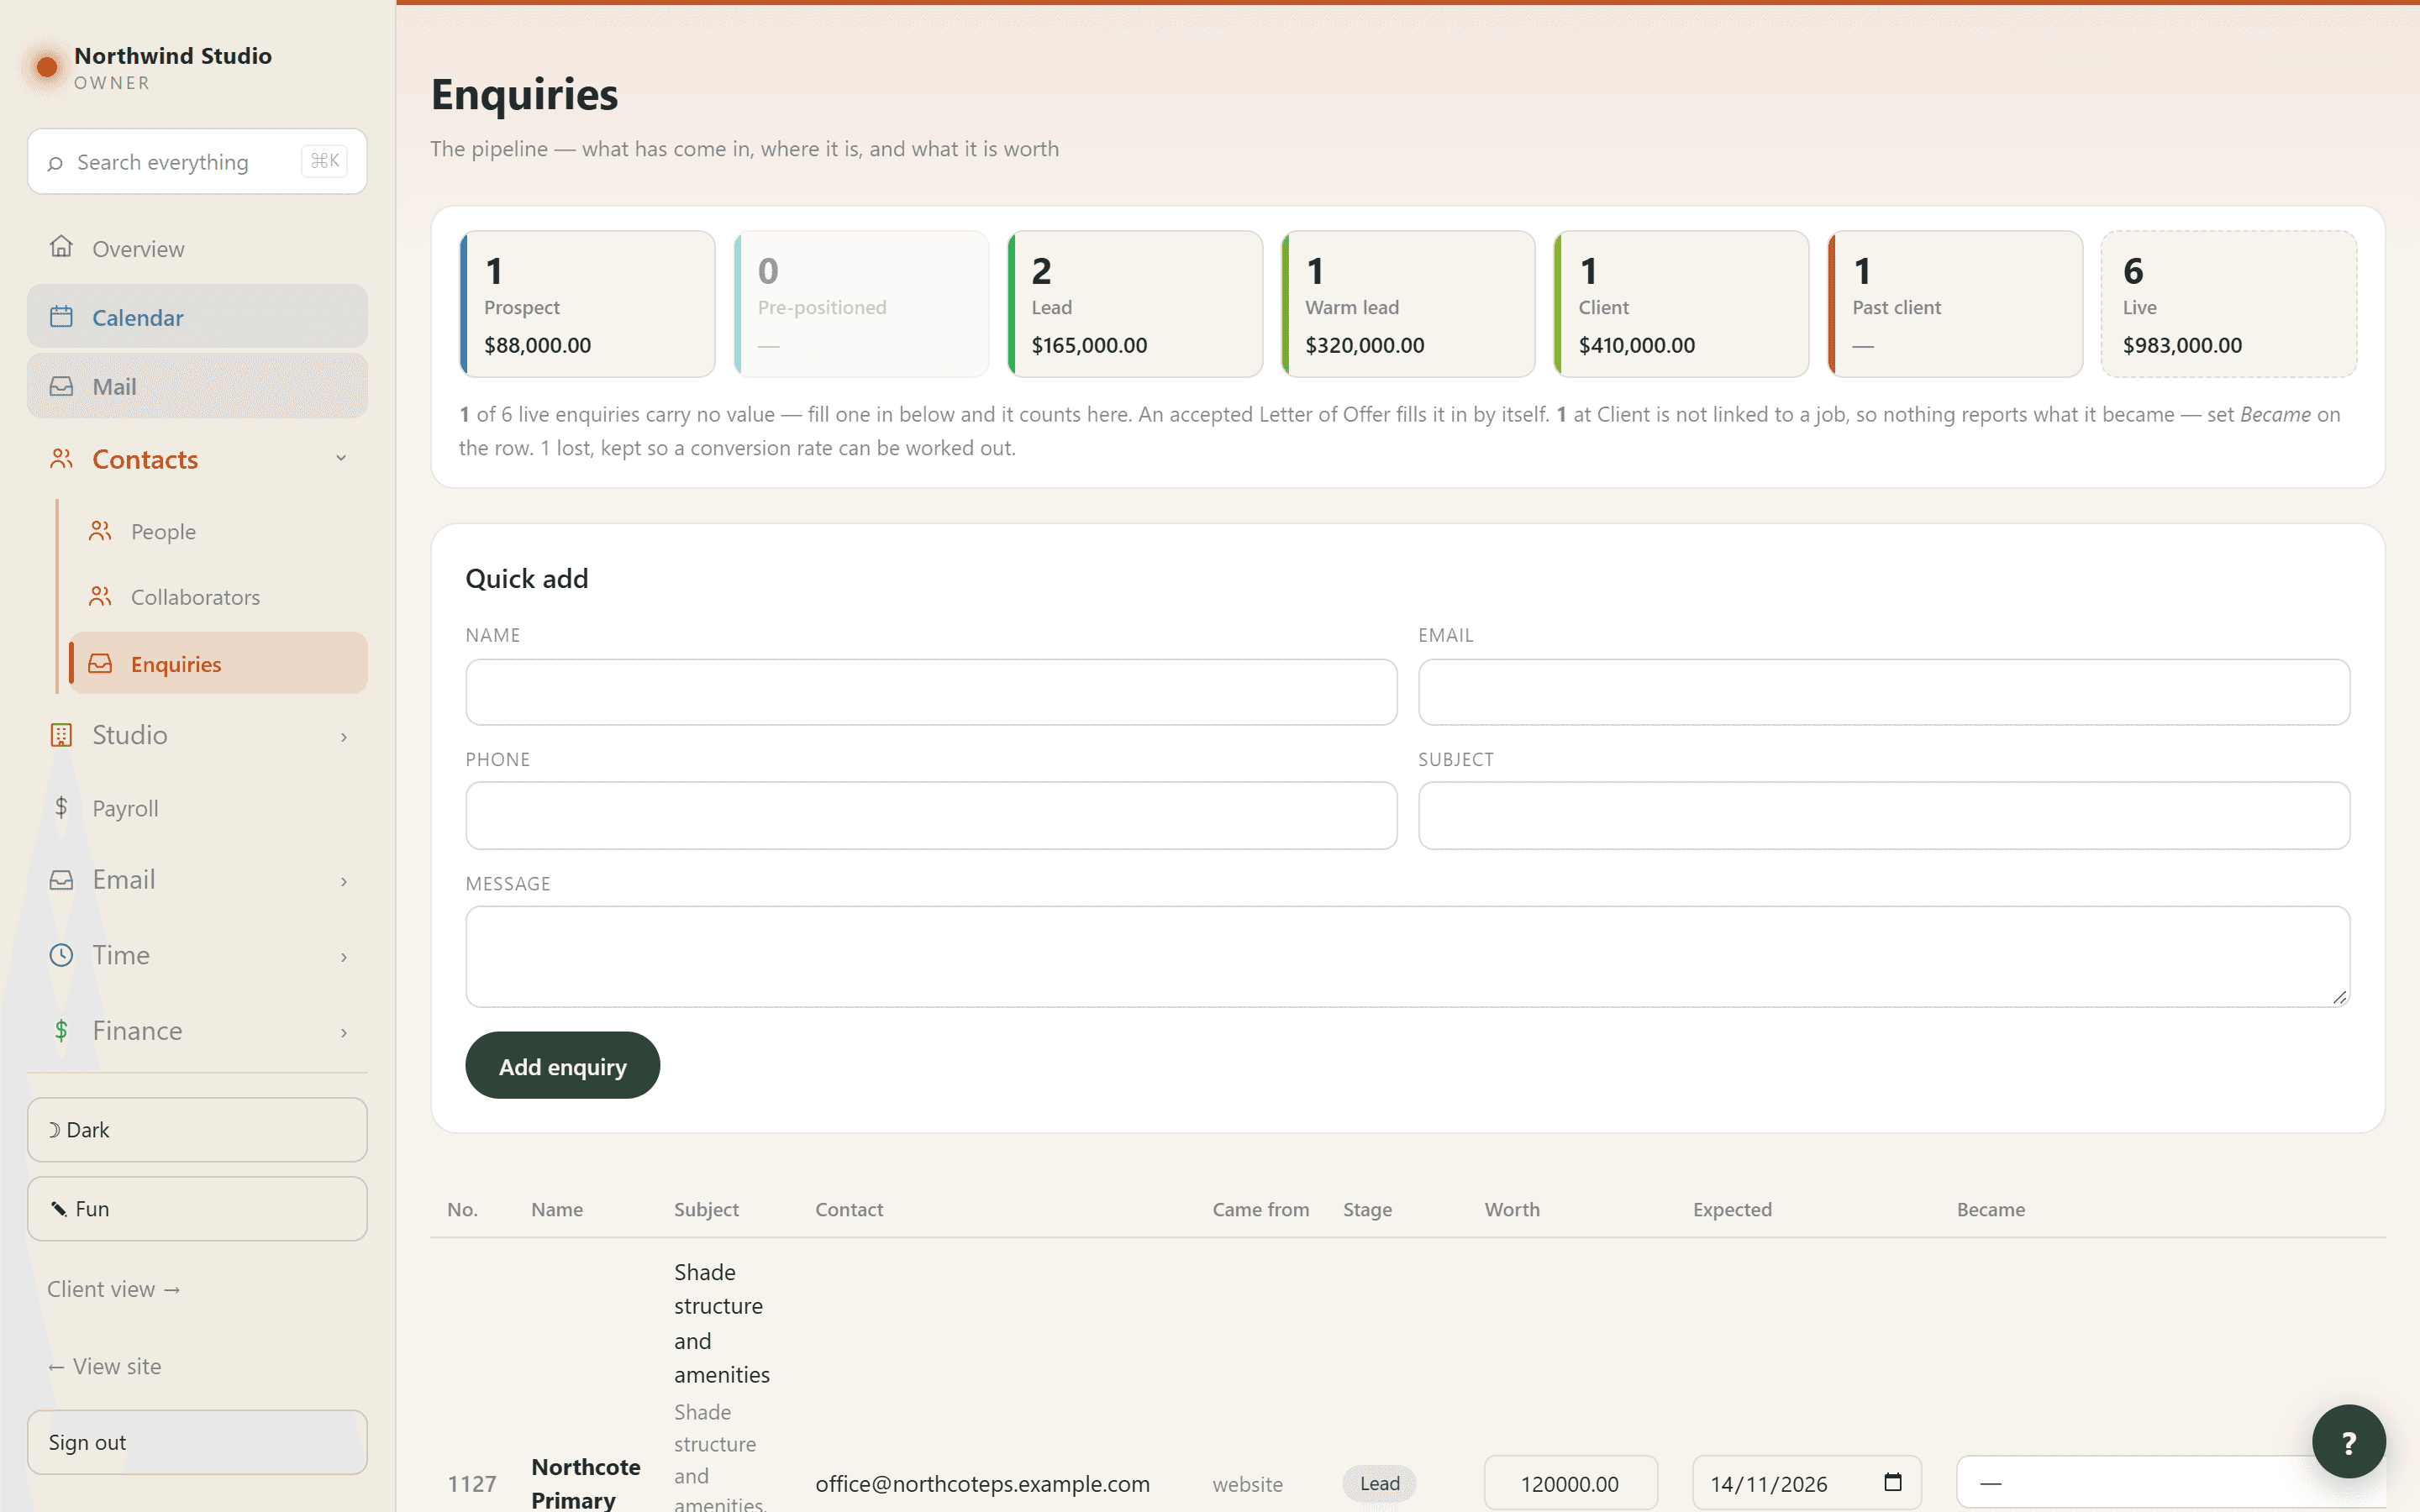The width and height of the screenshot is (2420, 1512).
Task: Follow the Client view link
Action: [113, 1289]
